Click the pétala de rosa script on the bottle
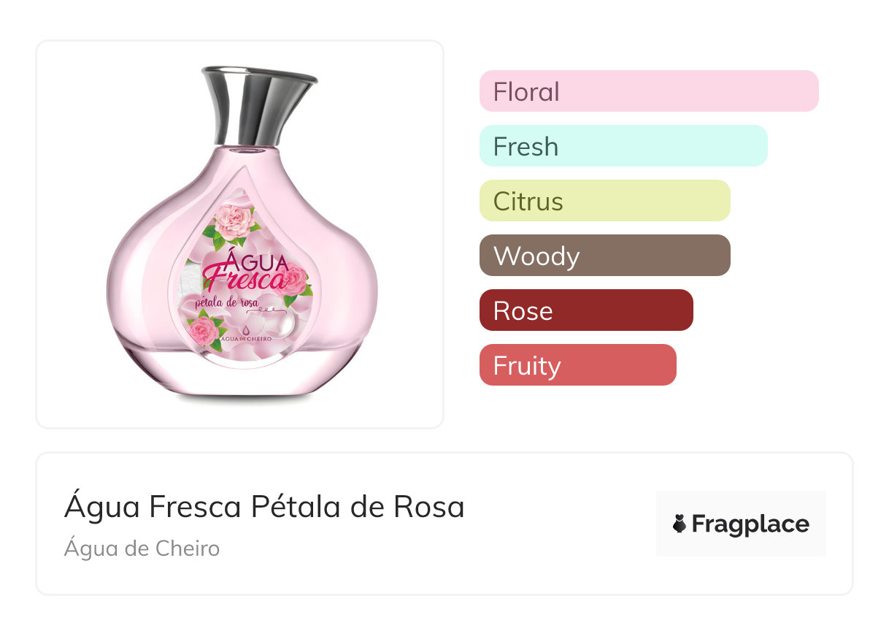Image resolution: width=889 pixels, height=631 pixels. [226, 302]
